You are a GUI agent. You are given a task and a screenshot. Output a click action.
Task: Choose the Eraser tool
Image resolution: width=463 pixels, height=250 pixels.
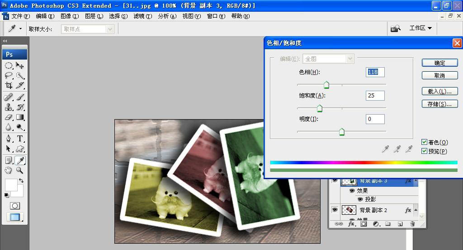[9, 117]
